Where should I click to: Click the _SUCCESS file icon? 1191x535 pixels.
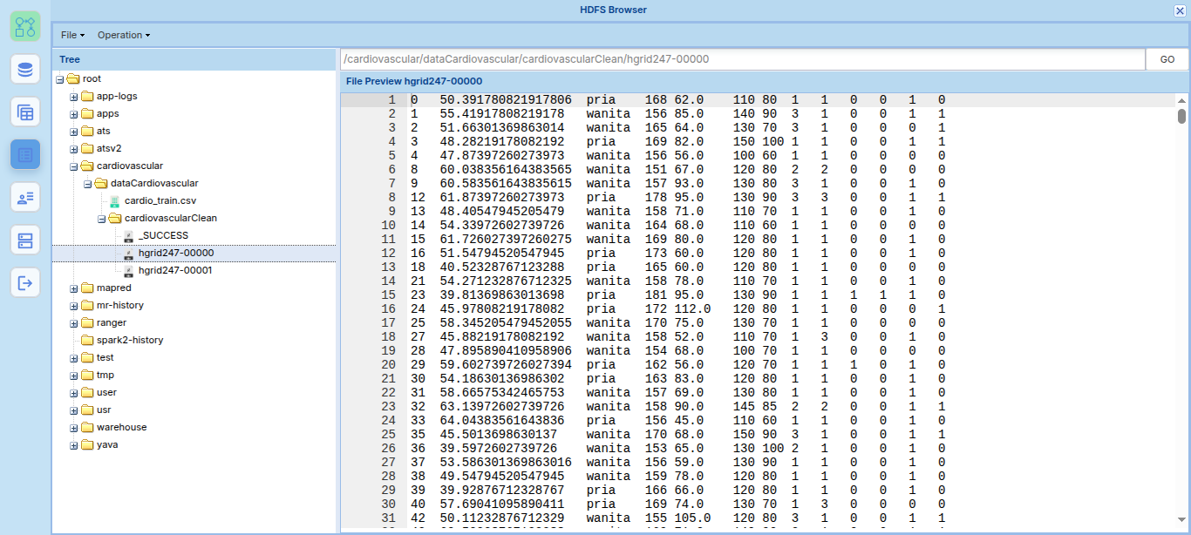[x=128, y=235]
